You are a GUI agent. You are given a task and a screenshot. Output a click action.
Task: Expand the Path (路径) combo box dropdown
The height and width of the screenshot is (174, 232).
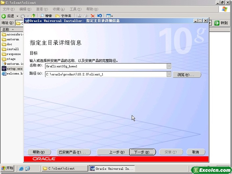[169, 75]
